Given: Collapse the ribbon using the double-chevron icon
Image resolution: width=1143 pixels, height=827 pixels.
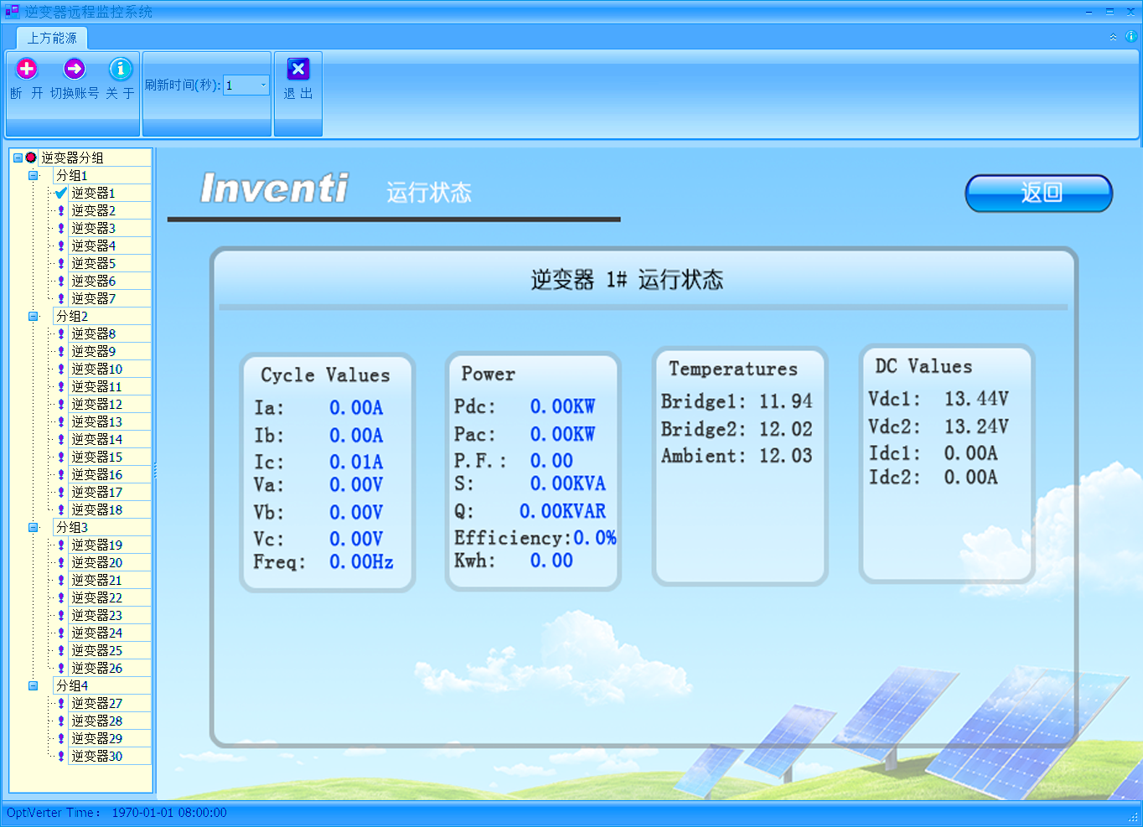Looking at the screenshot, I should 1113,37.
